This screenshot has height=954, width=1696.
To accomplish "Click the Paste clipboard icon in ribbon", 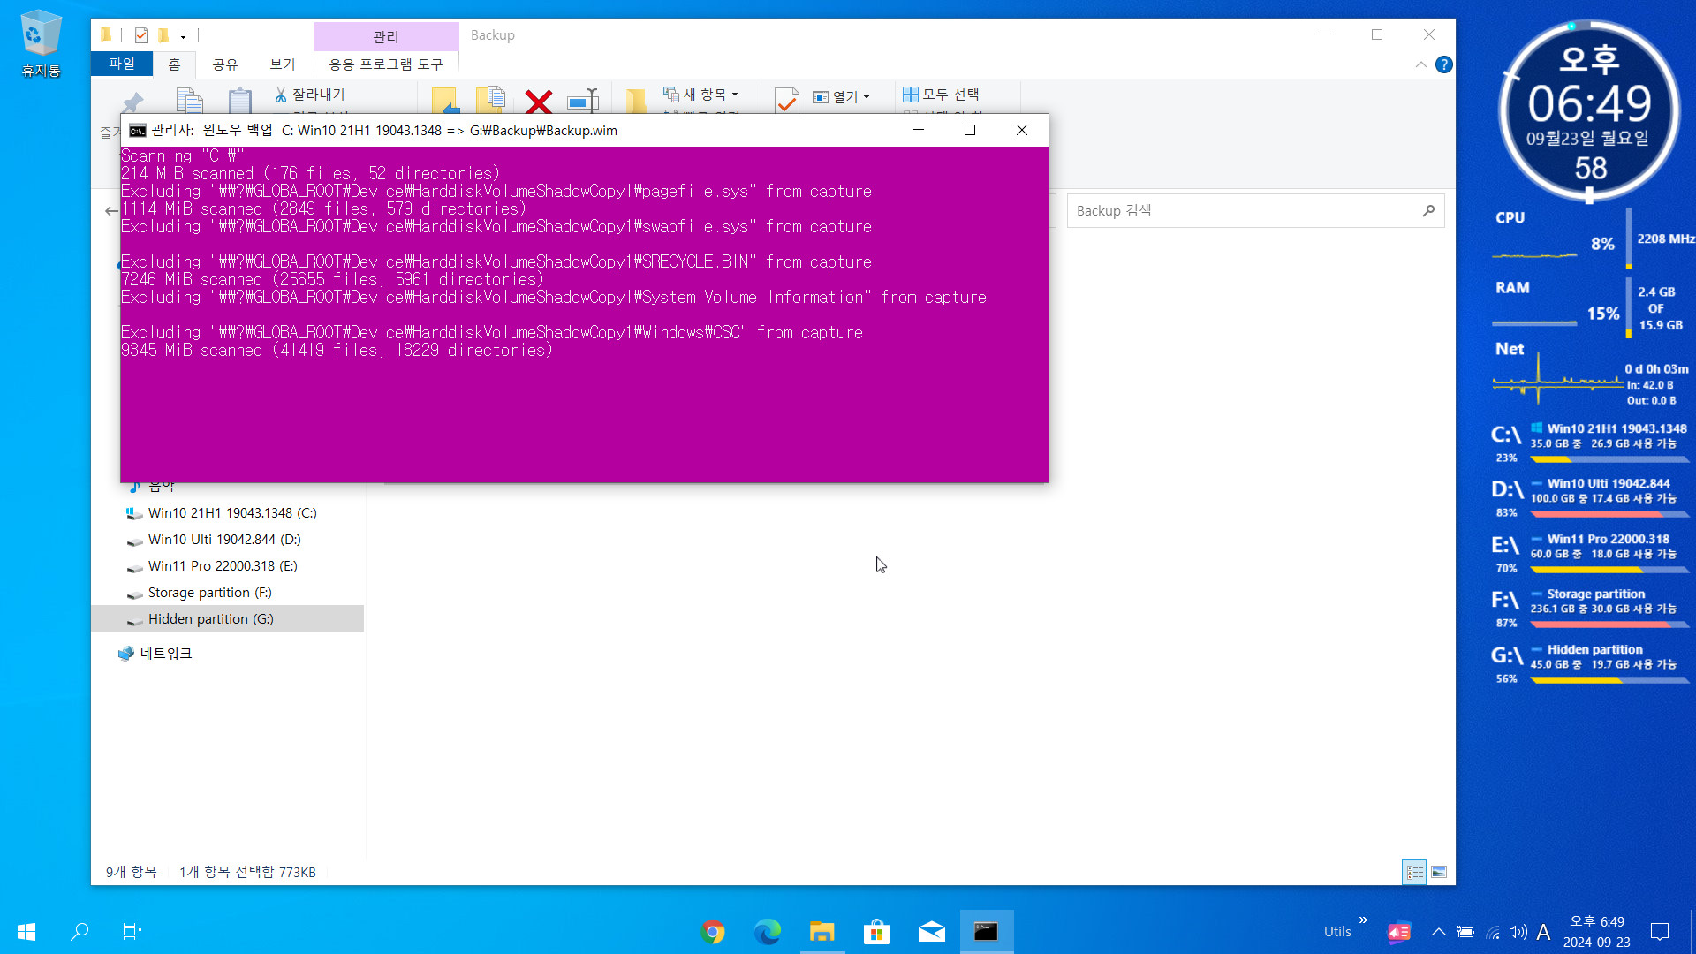I will pyautogui.click(x=239, y=100).
